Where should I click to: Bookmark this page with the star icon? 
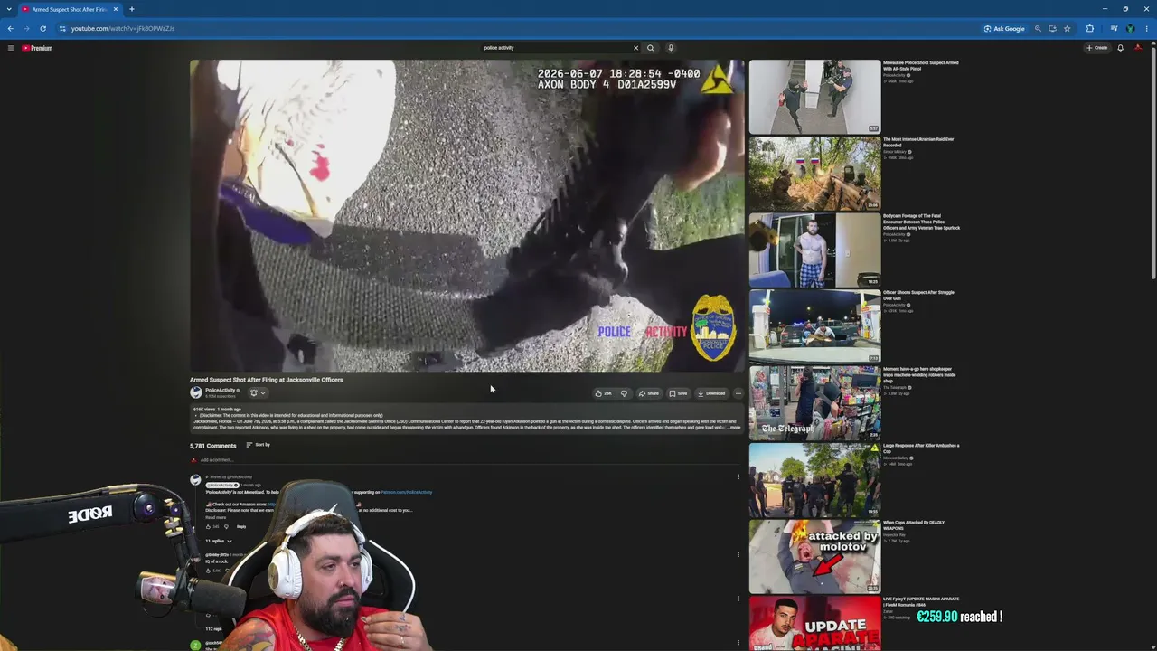[x=1067, y=28]
